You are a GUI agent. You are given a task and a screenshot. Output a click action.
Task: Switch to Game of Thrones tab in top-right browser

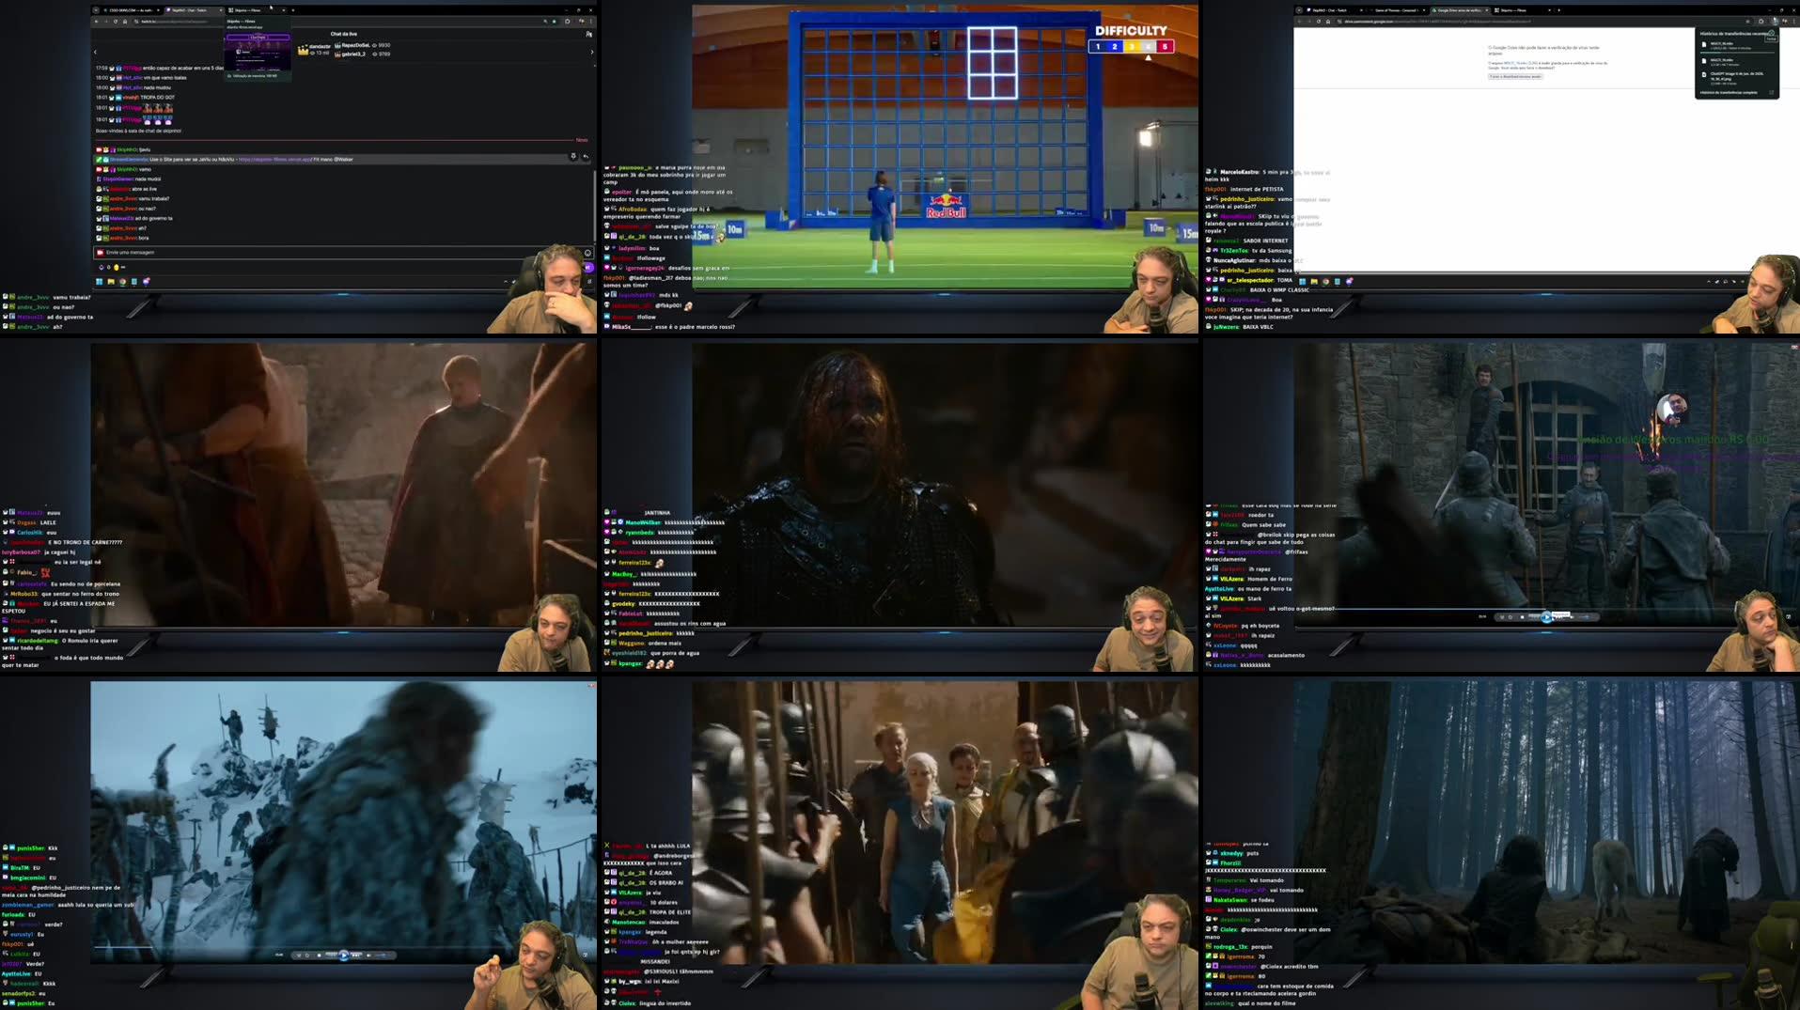(x=1397, y=10)
